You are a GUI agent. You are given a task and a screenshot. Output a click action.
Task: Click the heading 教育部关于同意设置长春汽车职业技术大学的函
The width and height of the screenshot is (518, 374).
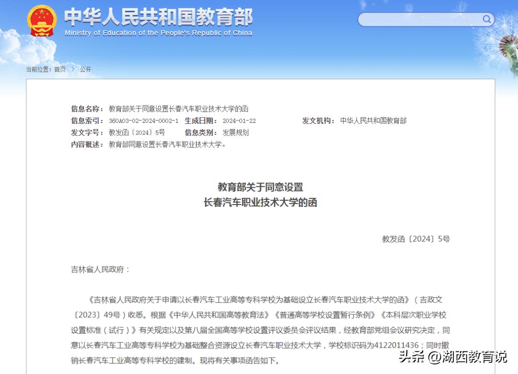point(261,194)
